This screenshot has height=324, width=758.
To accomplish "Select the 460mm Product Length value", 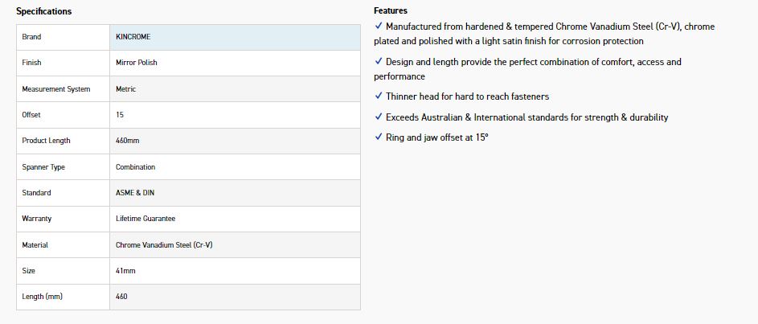I will 128,141.
